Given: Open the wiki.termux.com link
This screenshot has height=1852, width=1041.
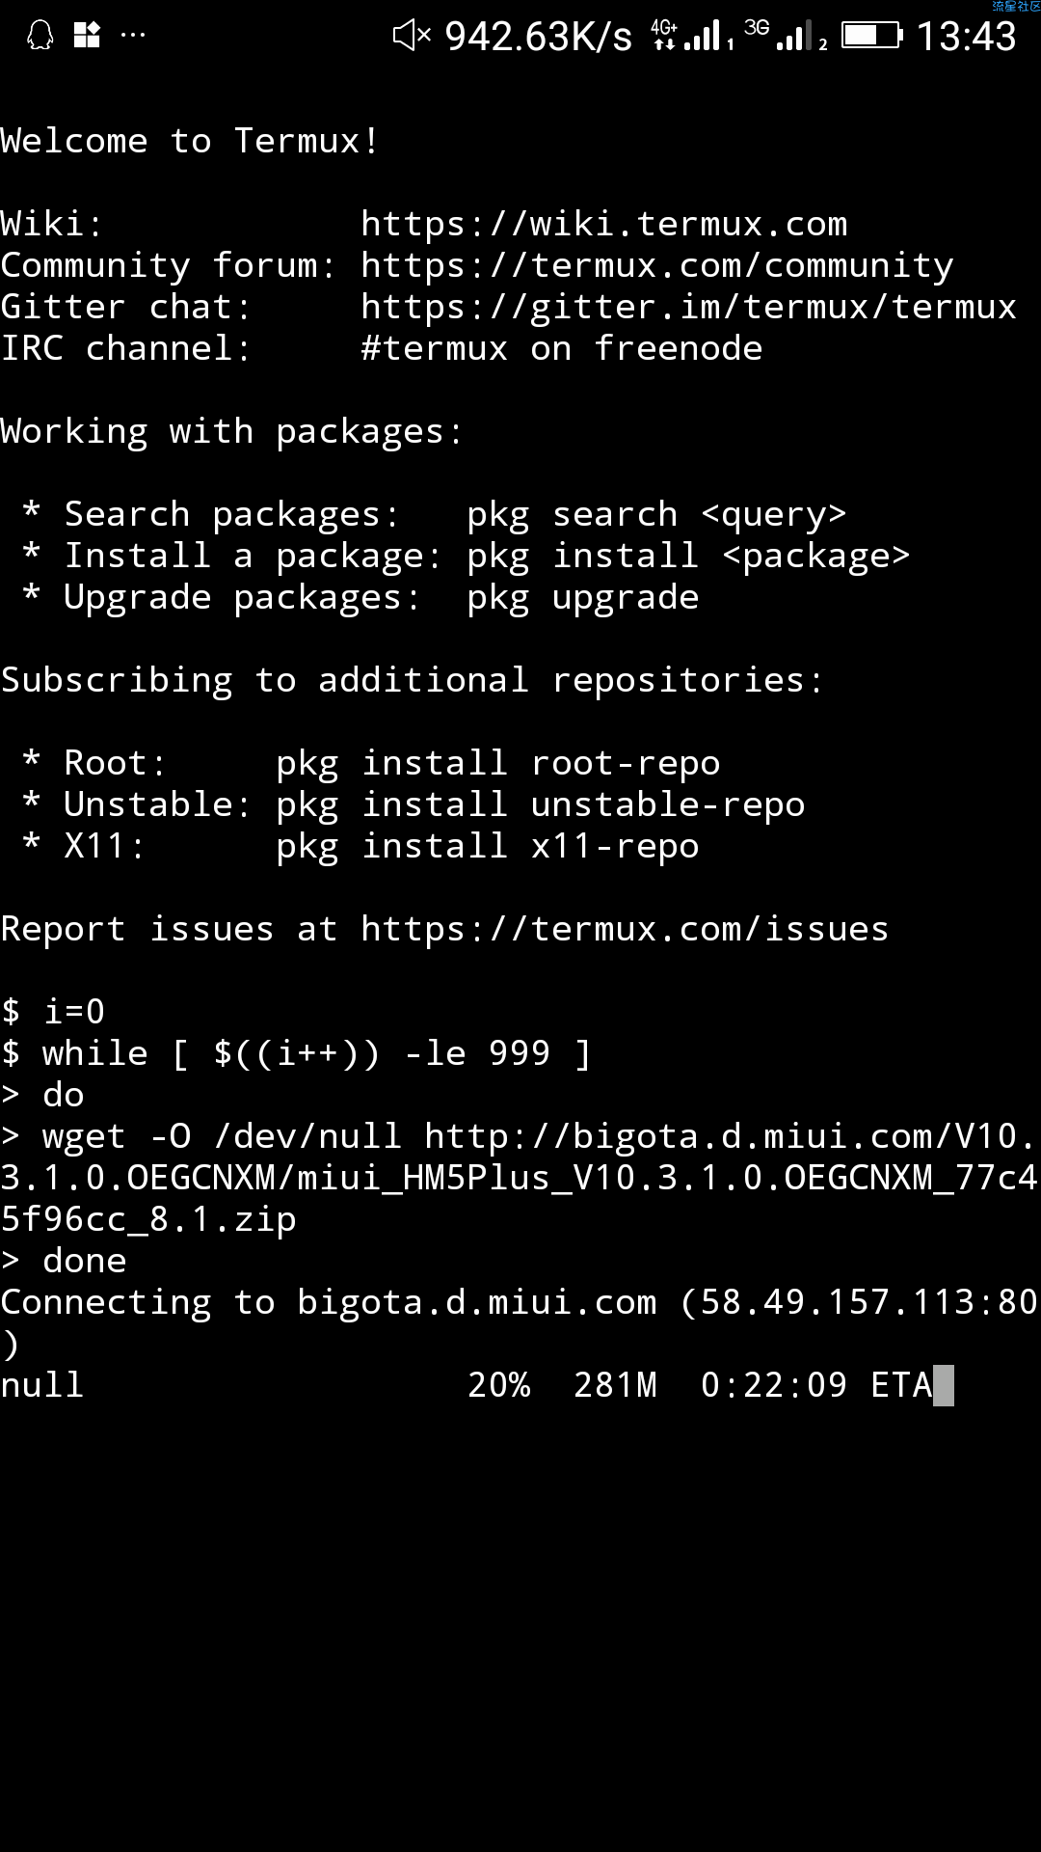Looking at the screenshot, I should pos(604,224).
